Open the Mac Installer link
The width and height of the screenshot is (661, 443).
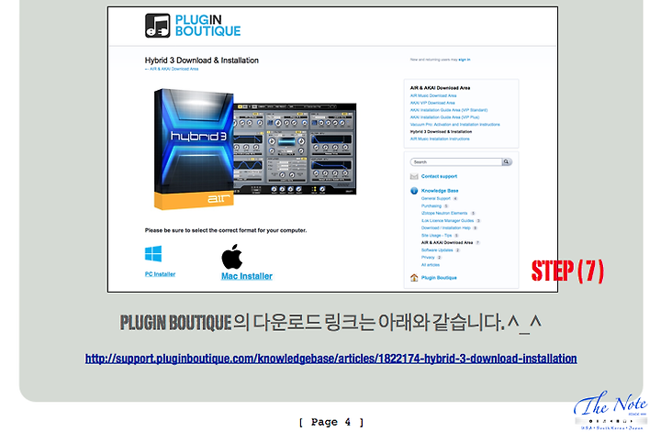tap(247, 276)
